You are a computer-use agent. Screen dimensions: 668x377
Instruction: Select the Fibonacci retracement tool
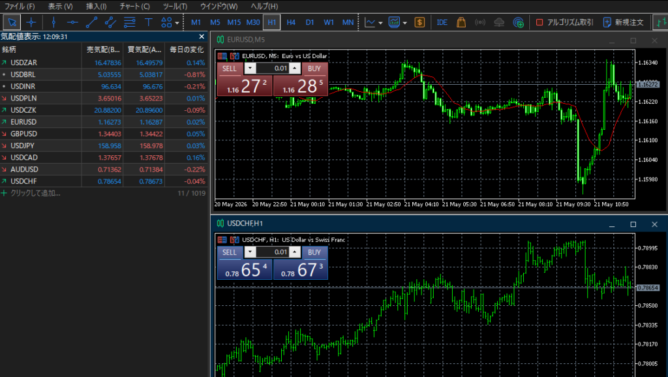130,22
